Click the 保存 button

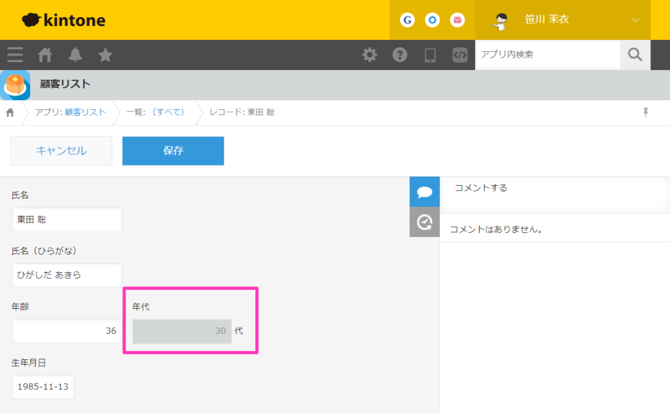point(173,151)
